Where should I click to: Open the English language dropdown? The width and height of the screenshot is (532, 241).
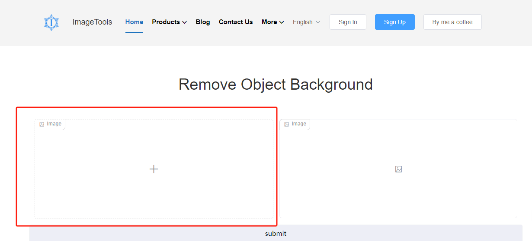click(307, 22)
